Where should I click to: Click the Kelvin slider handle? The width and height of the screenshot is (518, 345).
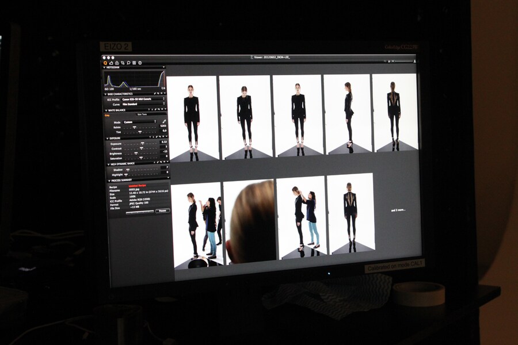pos(135,127)
